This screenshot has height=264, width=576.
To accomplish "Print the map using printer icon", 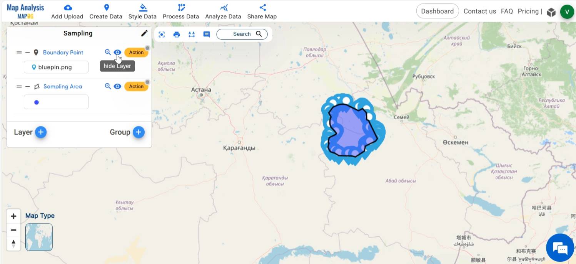I will 177,35.
